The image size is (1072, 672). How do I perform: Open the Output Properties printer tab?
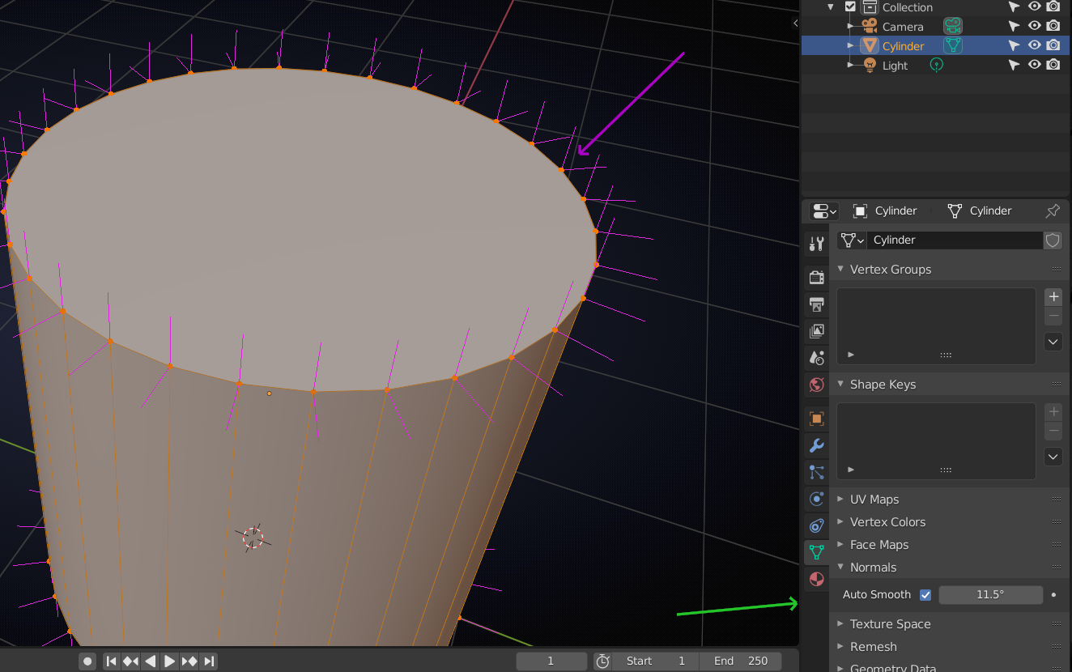[x=816, y=304]
